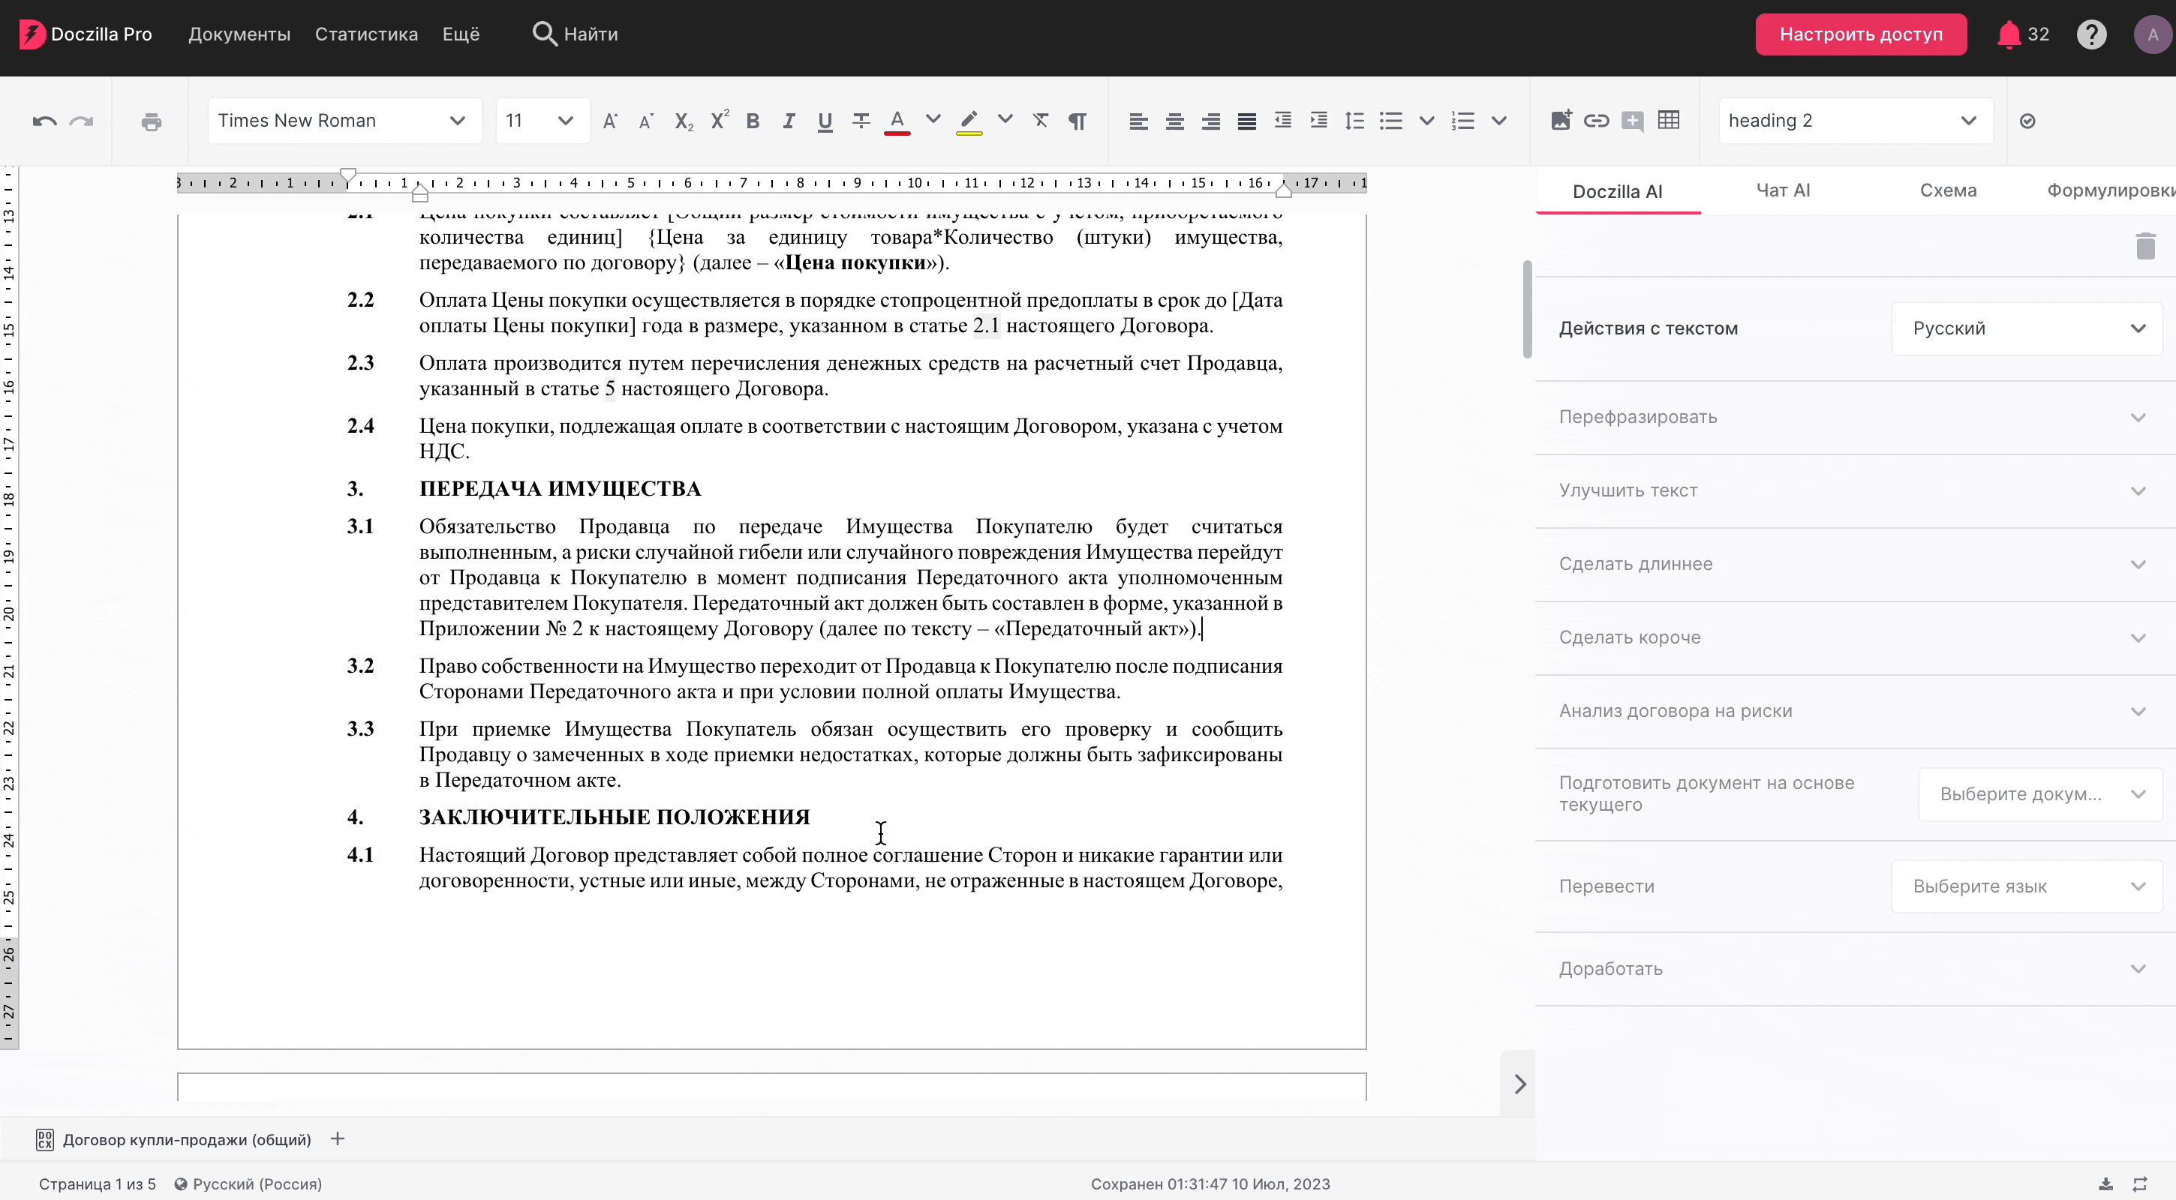Open Выберите документ dropdown
This screenshot has width=2176, height=1200.
click(x=2040, y=793)
